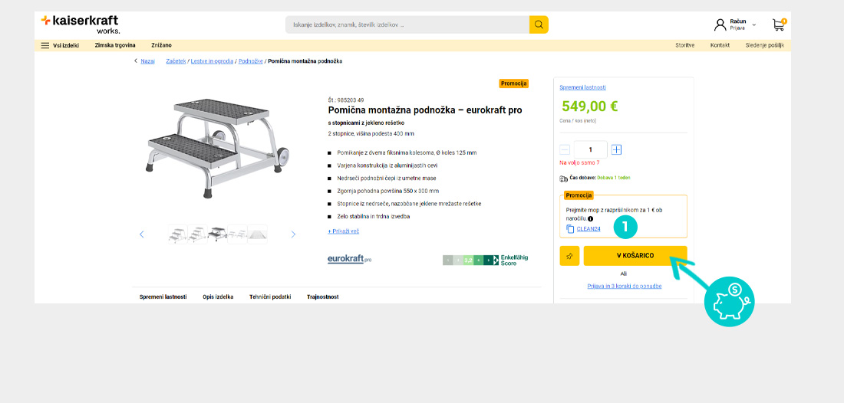Expand description with Prikaži več
This screenshot has height=403, width=844.
[344, 231]
